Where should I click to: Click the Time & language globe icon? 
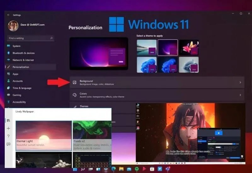pyautogui.click(x=9, y=88)
